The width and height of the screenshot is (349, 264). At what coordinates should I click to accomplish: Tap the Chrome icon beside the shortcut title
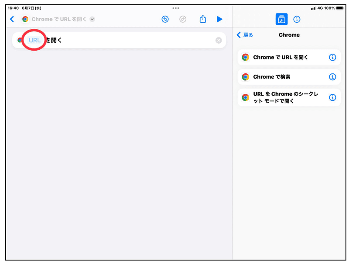pos(25,19)
